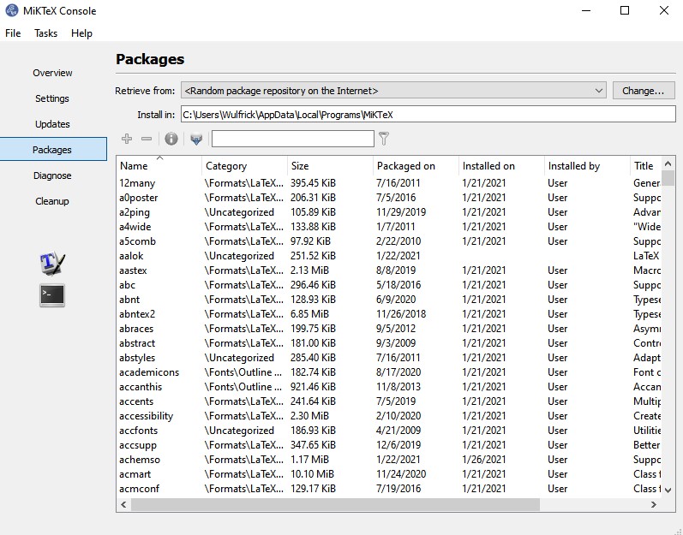The image size is (683, 535).
Task: Launch the TeXworks editor icon
Action: point(52,264)
